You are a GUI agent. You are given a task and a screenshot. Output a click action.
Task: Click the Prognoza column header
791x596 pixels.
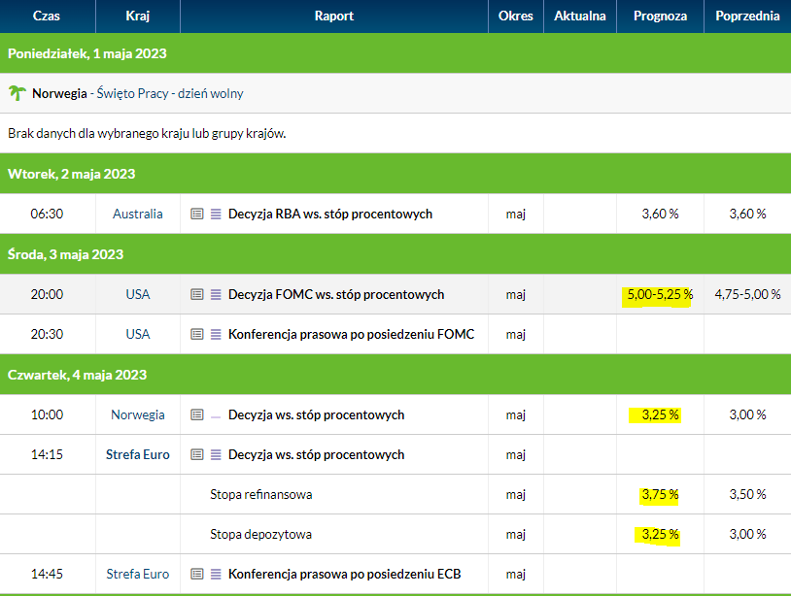pyautogui.click(x=660, y=17)
